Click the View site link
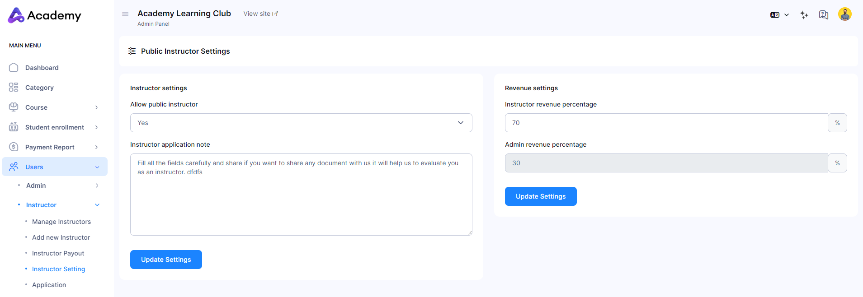 click(260, 14)
